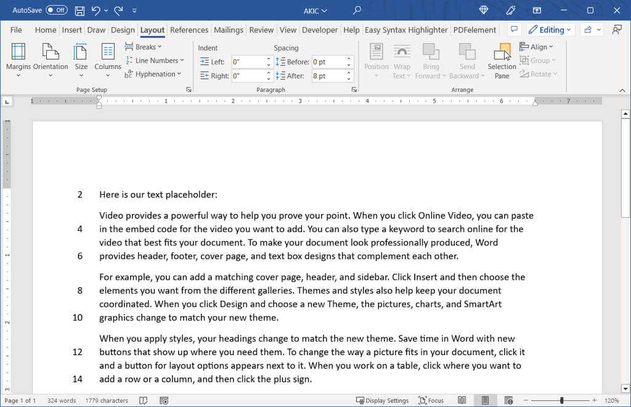Toggle Focus mode in status bar

pyautogui.click(x=431, y=400)
